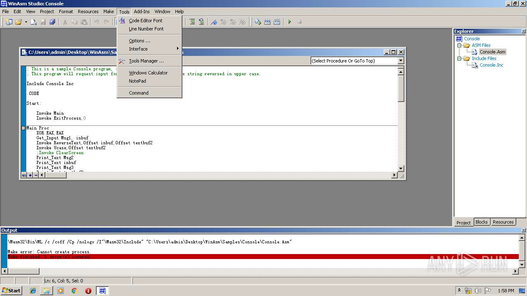
Task: Click the Undo toolbar icon
Action: (x=96, y=22)
